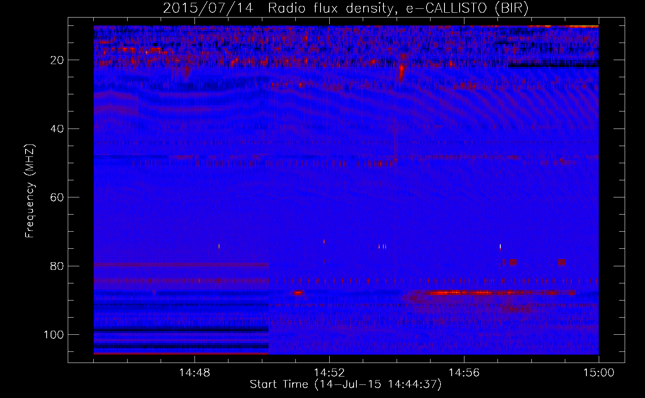Image resolution: width=645 pixels, height=398 pixels.
Task: Click the 40 frequency tick label
Action: tap(57, 129)
